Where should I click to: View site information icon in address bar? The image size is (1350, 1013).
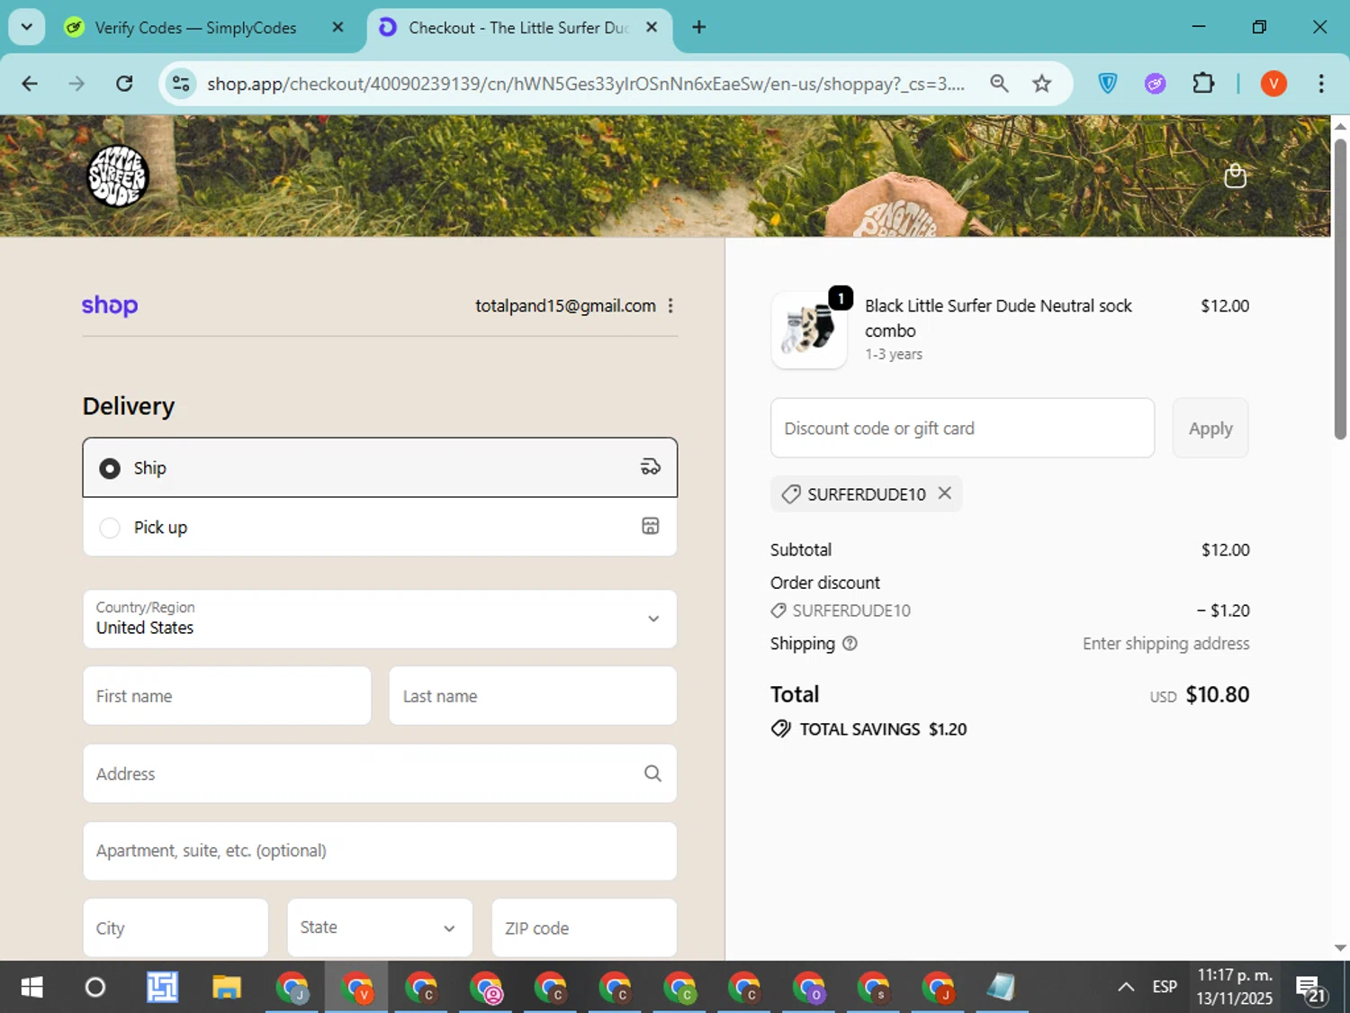pos(181,84)
